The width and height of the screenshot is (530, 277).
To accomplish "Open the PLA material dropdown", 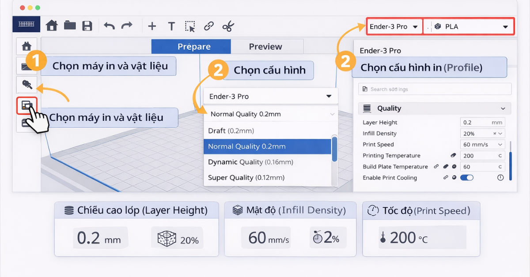I will [468, 26].
